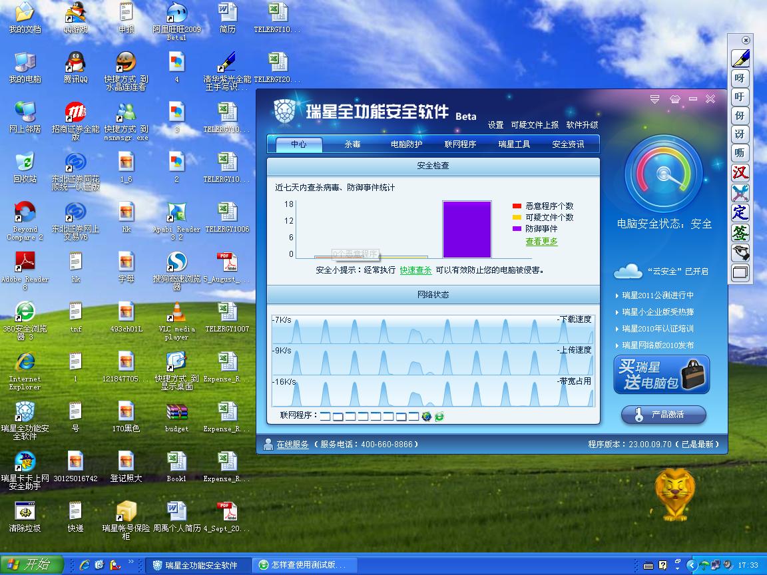Select the 清除垃圾 desktop icon
The width and height of the screenshot is (767, 575).
(x=25, y=516)
